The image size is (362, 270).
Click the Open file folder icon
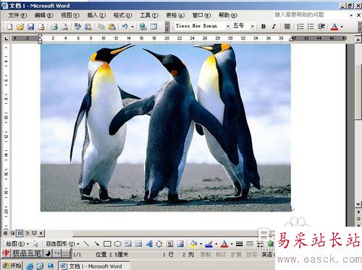(x=20, y=27)
